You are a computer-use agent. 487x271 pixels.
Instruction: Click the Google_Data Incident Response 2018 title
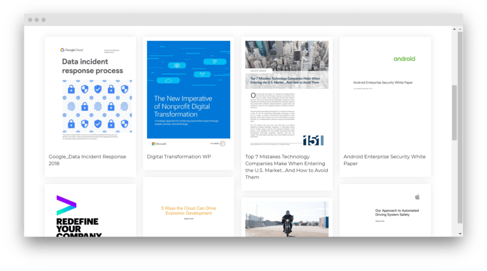pos(87,160)
